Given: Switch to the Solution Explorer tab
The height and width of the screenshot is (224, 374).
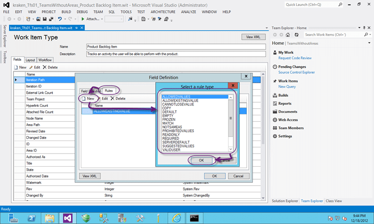Looking at the screenshot, I should tap(285, 201).
